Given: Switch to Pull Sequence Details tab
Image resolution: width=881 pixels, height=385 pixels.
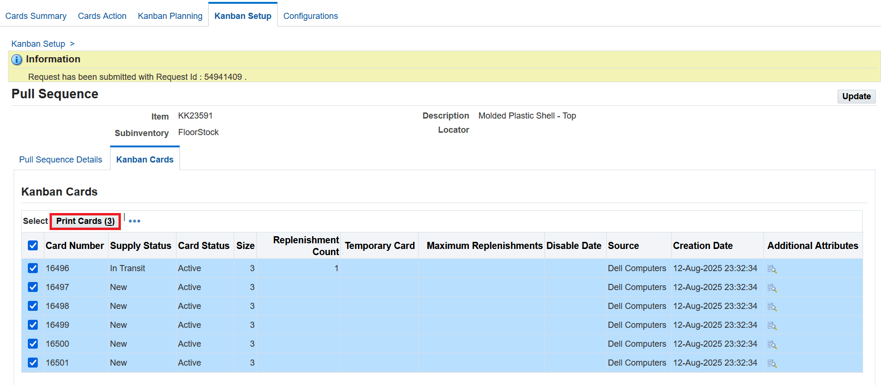Looking at the screenshot, I should pyautogui.click(x=60, y=160).
